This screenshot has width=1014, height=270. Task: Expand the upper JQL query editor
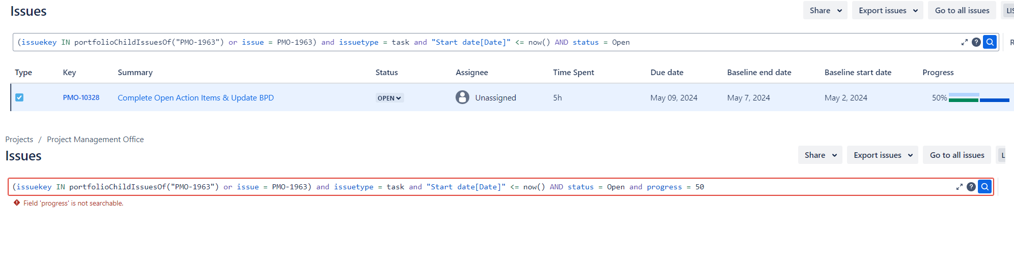pyautogui.click(x=964, y=42)
